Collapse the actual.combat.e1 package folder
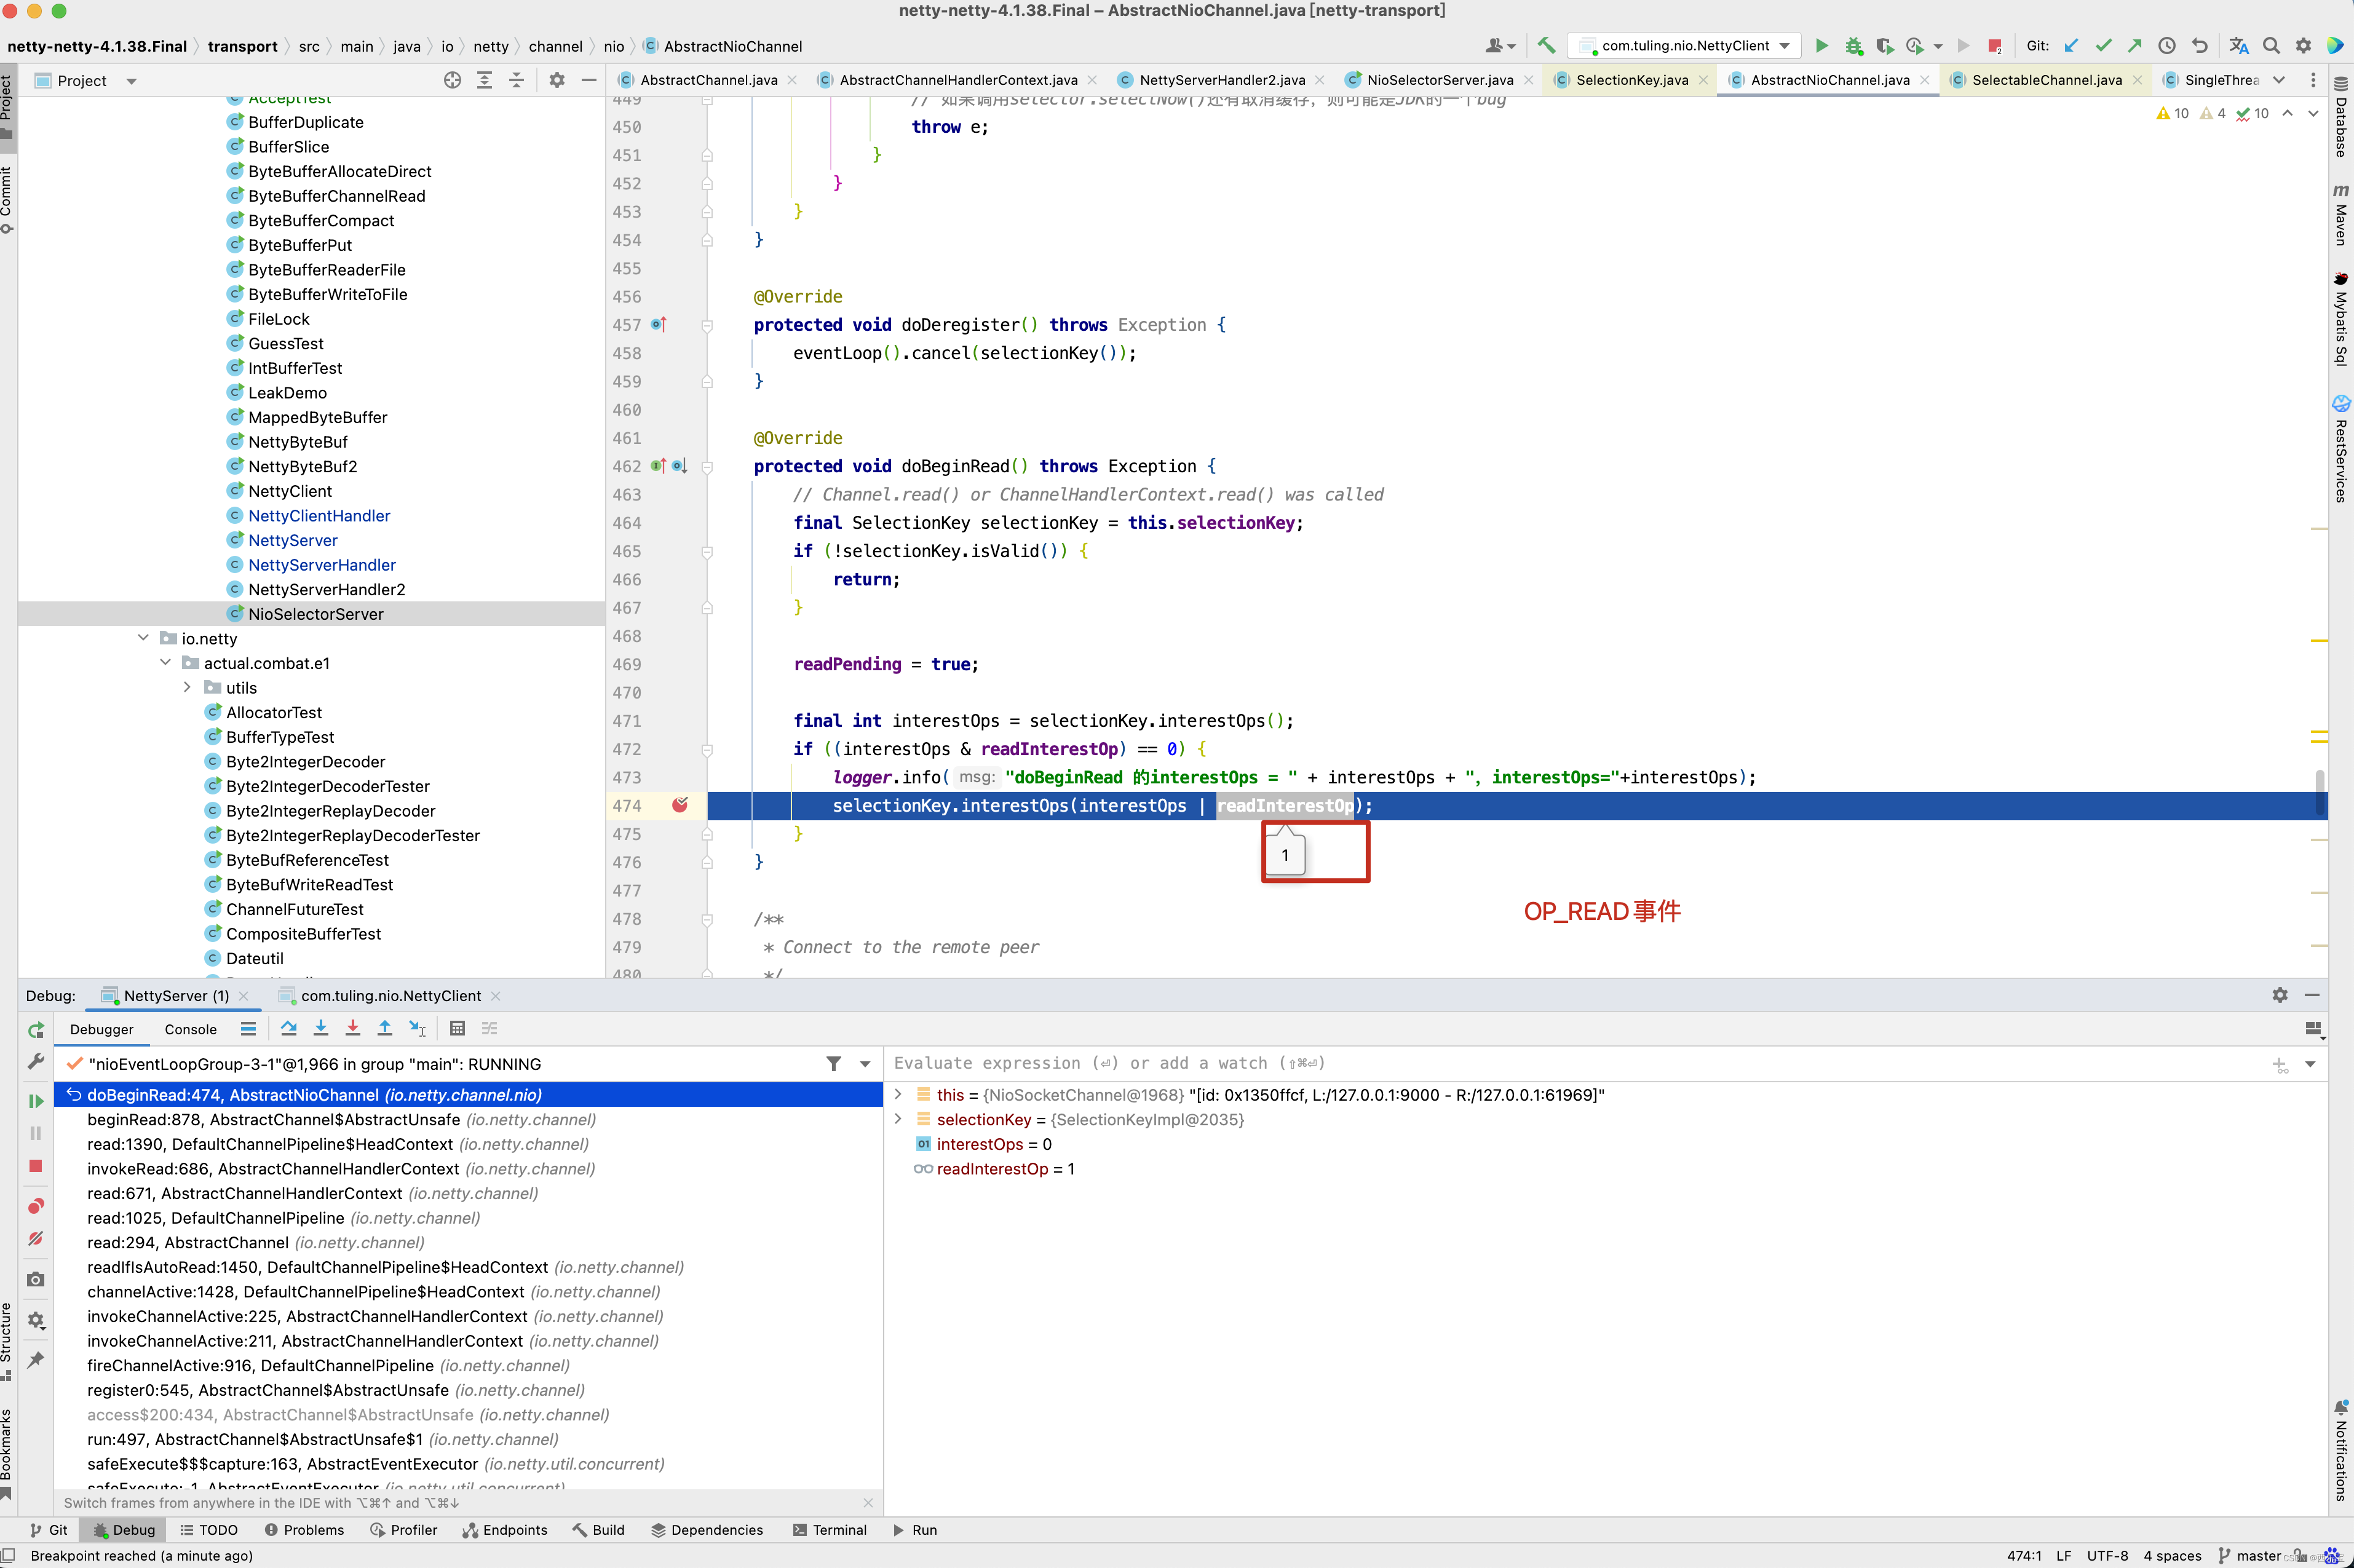The height and width of the screenshot is (1568, 2354). pyautogui.click(x=166, y=663)
